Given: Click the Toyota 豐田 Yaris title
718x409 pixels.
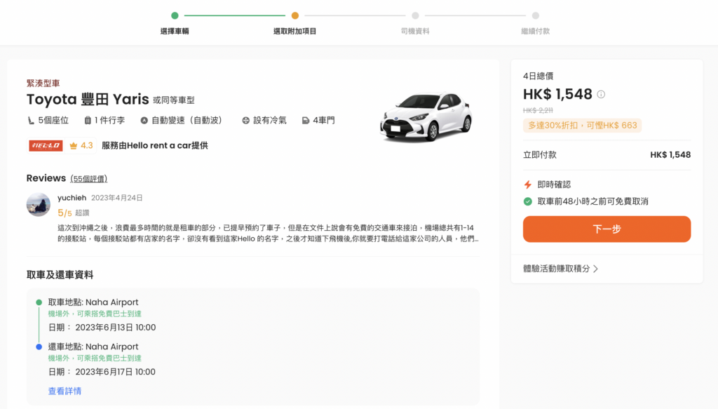Looking at the screenshot, I should (88, 100).
